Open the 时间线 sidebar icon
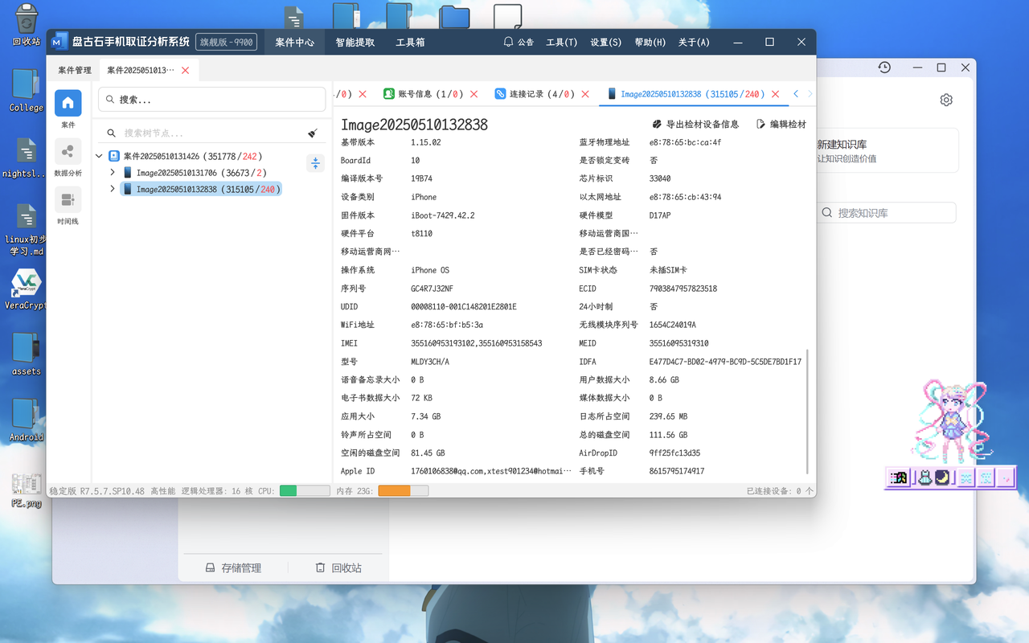This screenshot has width=1029, height=643. [68, 199]
